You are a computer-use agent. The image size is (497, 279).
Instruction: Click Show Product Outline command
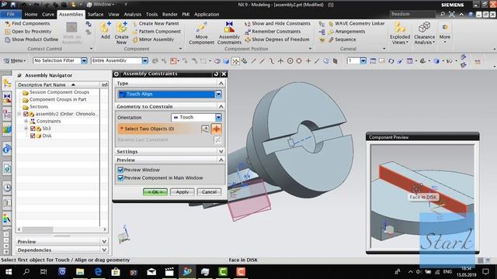31,40
